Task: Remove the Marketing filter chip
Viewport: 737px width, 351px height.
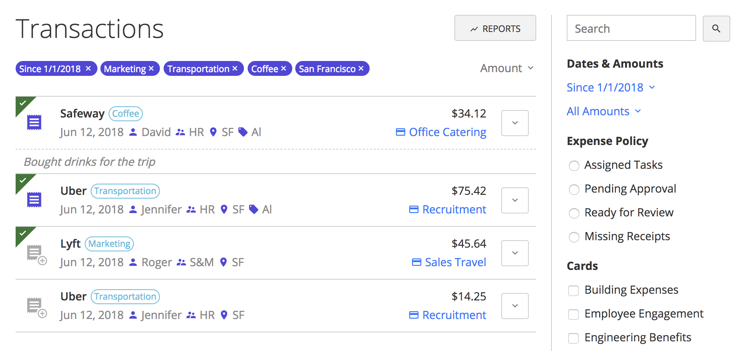Action: tap(151, 69)
